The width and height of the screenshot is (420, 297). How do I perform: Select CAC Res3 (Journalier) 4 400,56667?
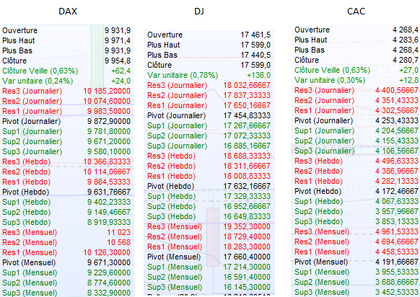pos(356,90)
